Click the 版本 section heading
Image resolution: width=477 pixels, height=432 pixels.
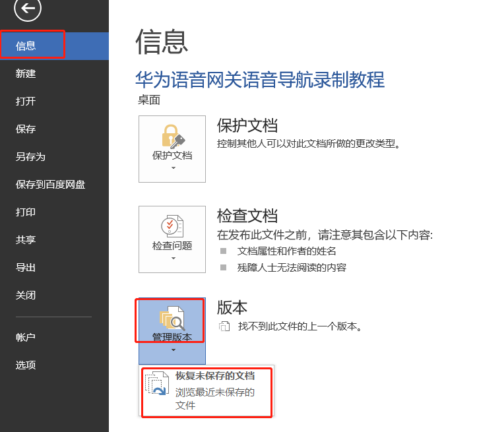[x=232, y=307]
